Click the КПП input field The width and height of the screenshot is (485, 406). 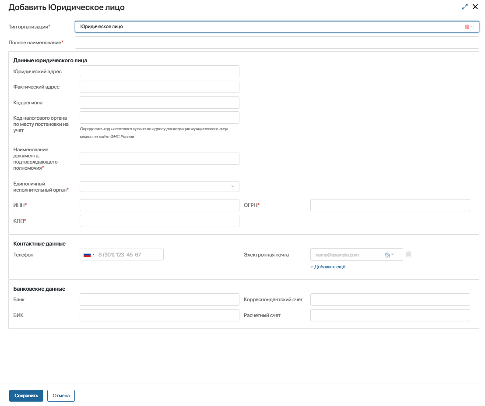point(159,221)
